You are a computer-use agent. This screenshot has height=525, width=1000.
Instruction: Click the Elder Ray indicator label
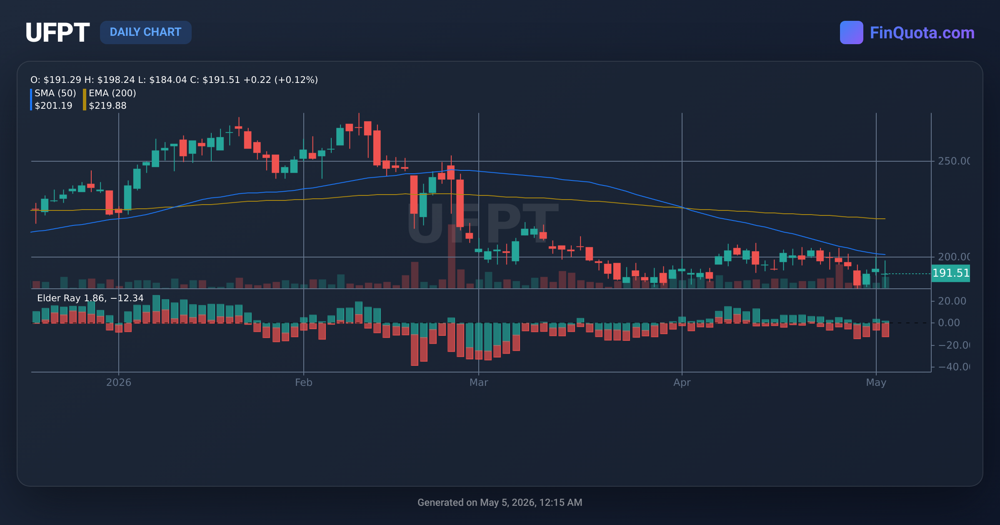coord(90,298)
